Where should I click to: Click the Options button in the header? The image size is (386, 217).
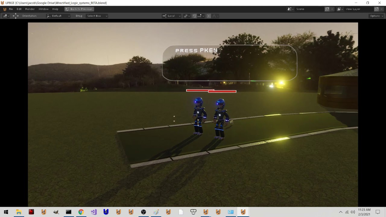click(375, 16)
